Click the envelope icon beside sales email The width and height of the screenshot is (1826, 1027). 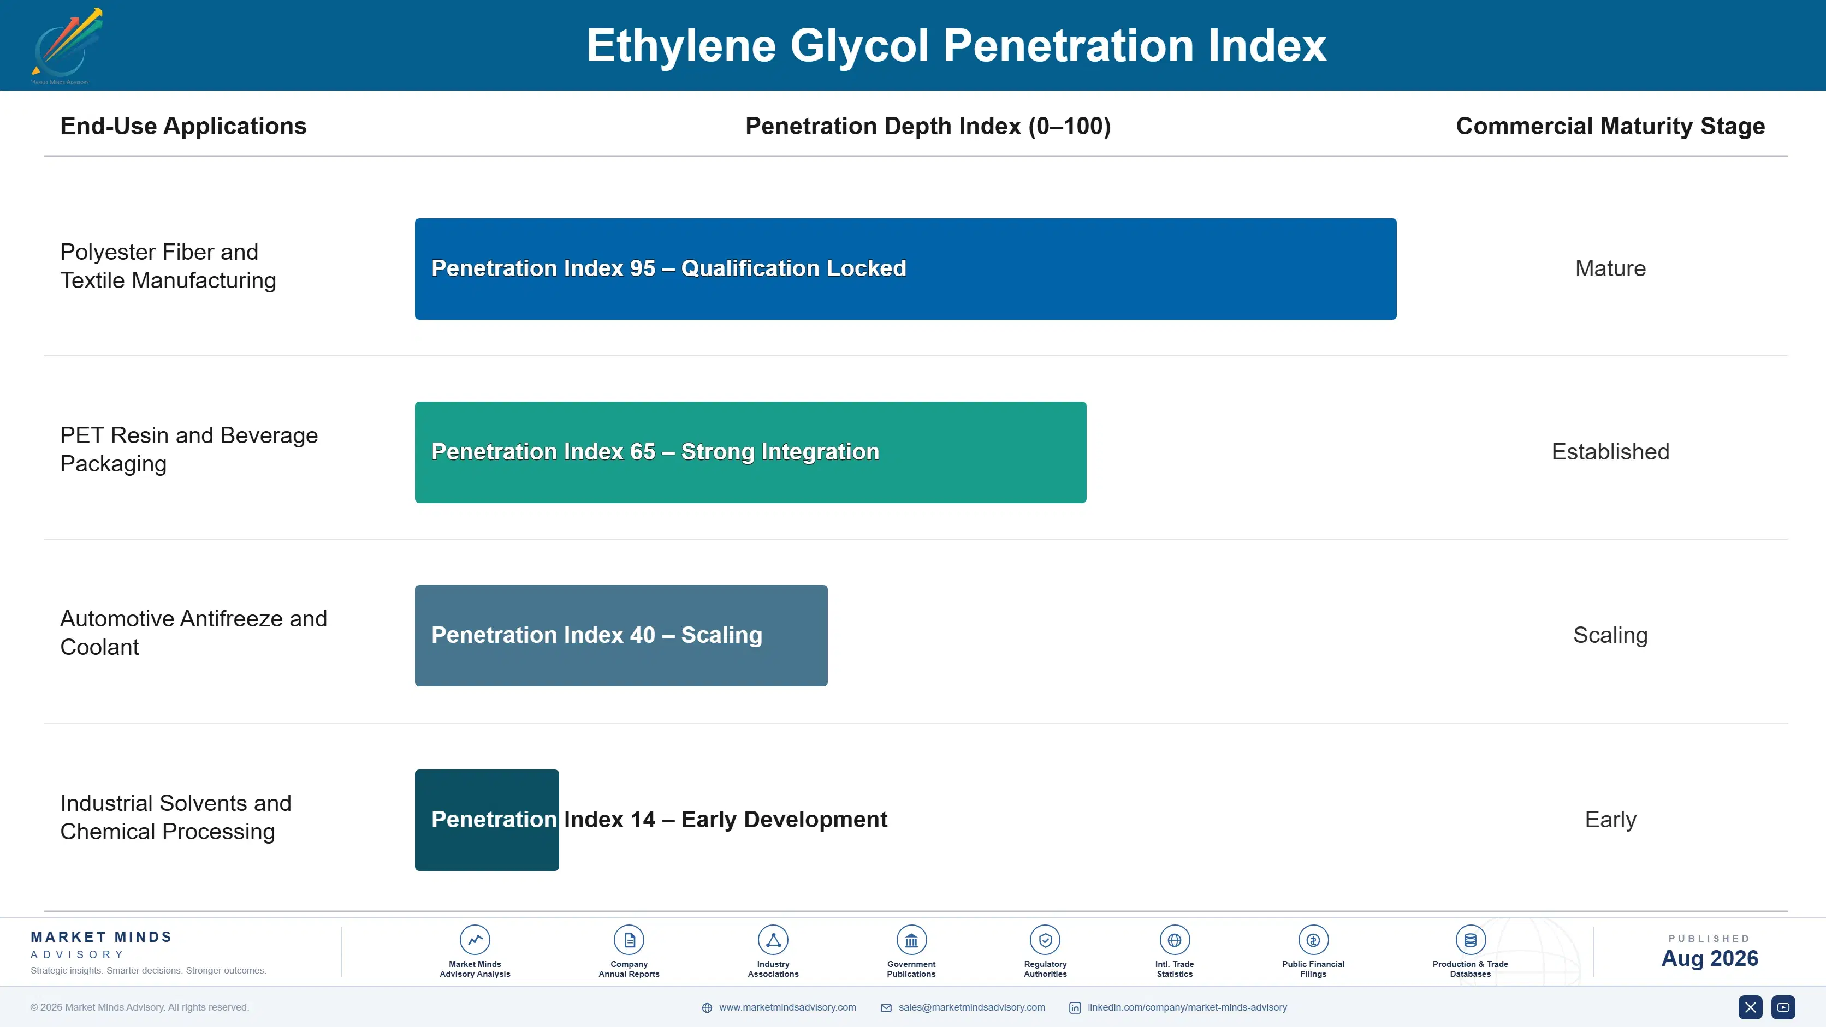[886, 1008]
